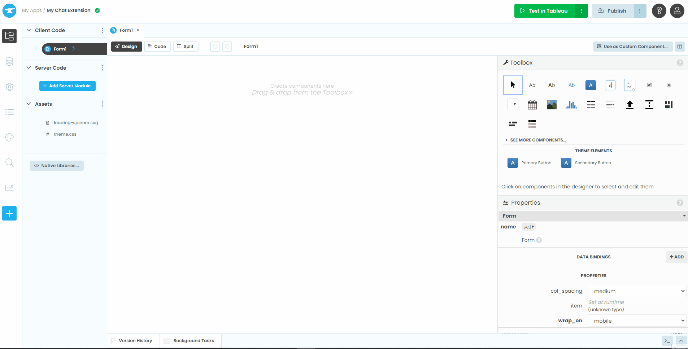Open the Data Tables sidebar icon

click(x=9, y=61)
